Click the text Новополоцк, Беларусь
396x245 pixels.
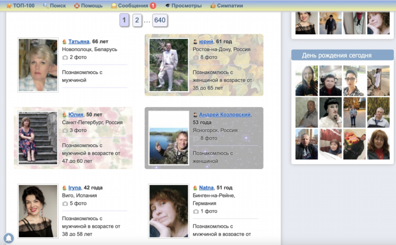click(90, 50)
